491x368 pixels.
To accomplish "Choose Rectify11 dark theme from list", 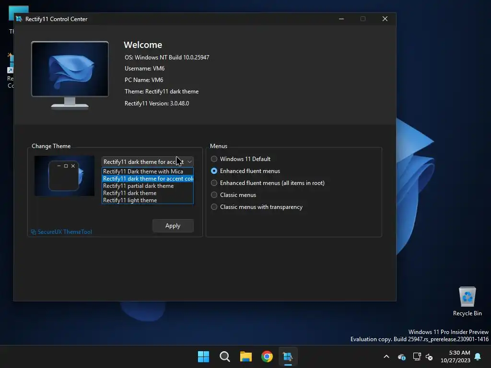I will pos(148,193).
